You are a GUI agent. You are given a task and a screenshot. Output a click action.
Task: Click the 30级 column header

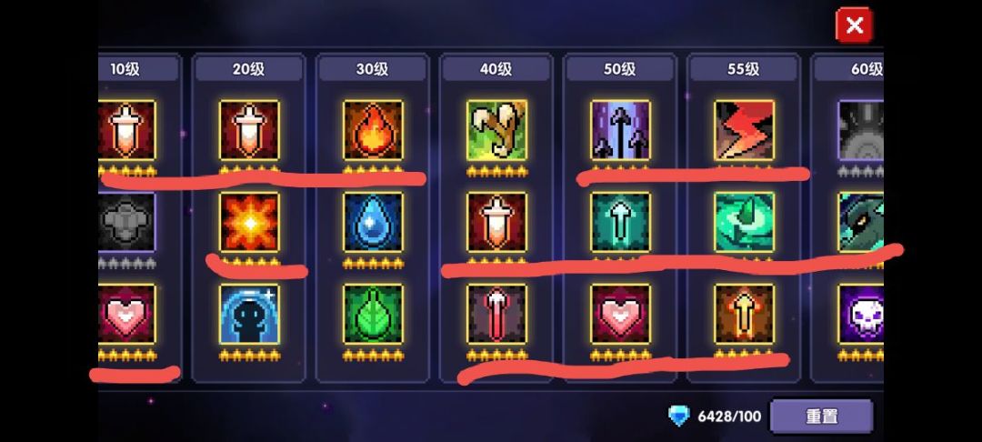click(x=374, y=69)
